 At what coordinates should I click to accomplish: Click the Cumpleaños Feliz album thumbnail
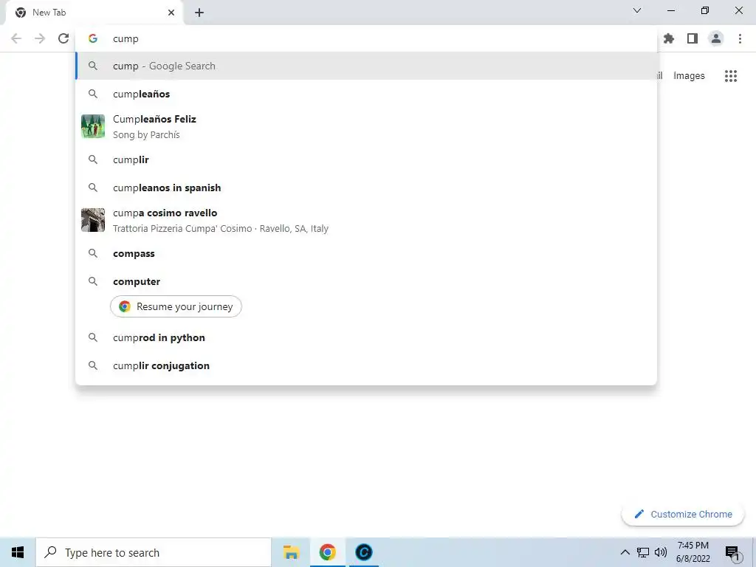93,126
